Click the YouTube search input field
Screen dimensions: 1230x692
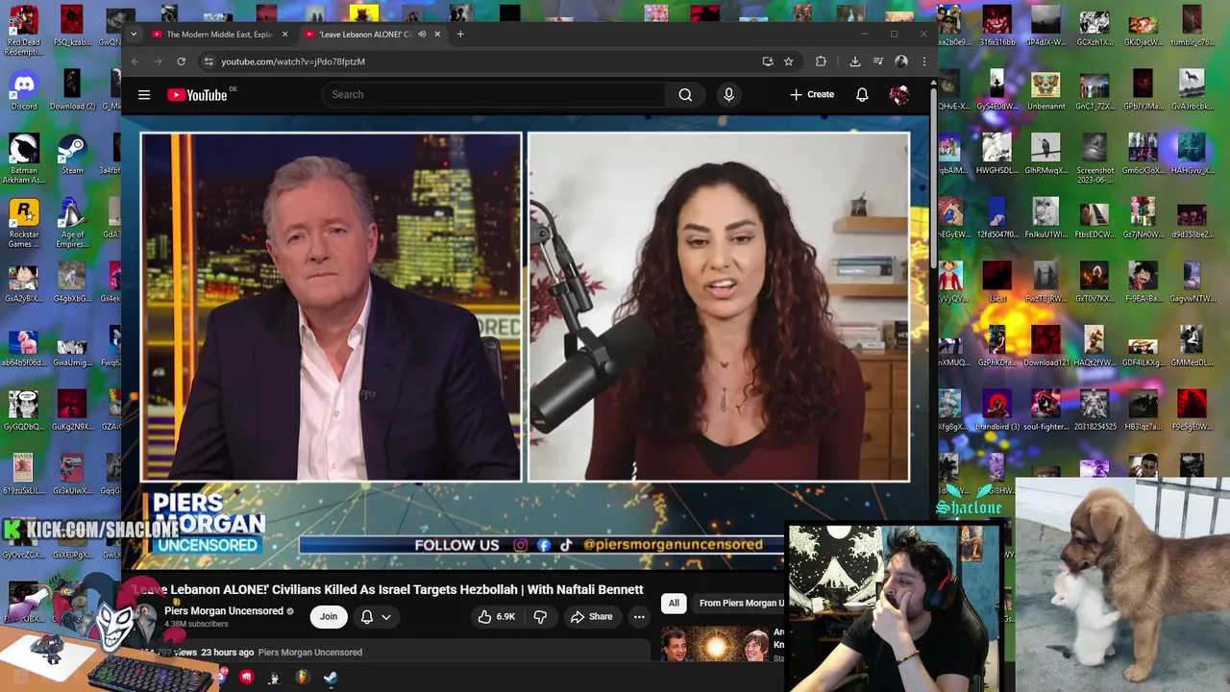[495, 95]
